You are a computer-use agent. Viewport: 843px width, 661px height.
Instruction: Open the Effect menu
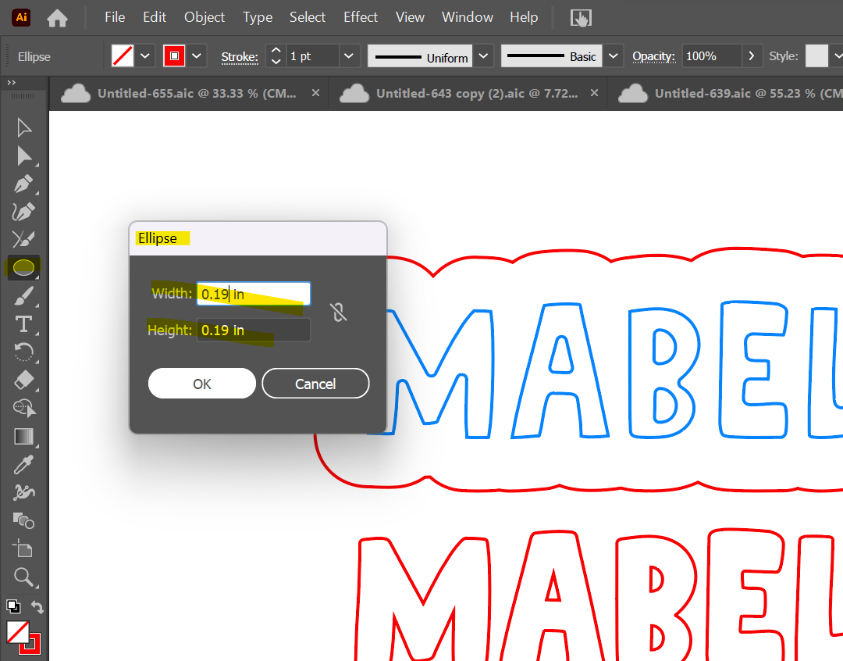tap(361, 17)
